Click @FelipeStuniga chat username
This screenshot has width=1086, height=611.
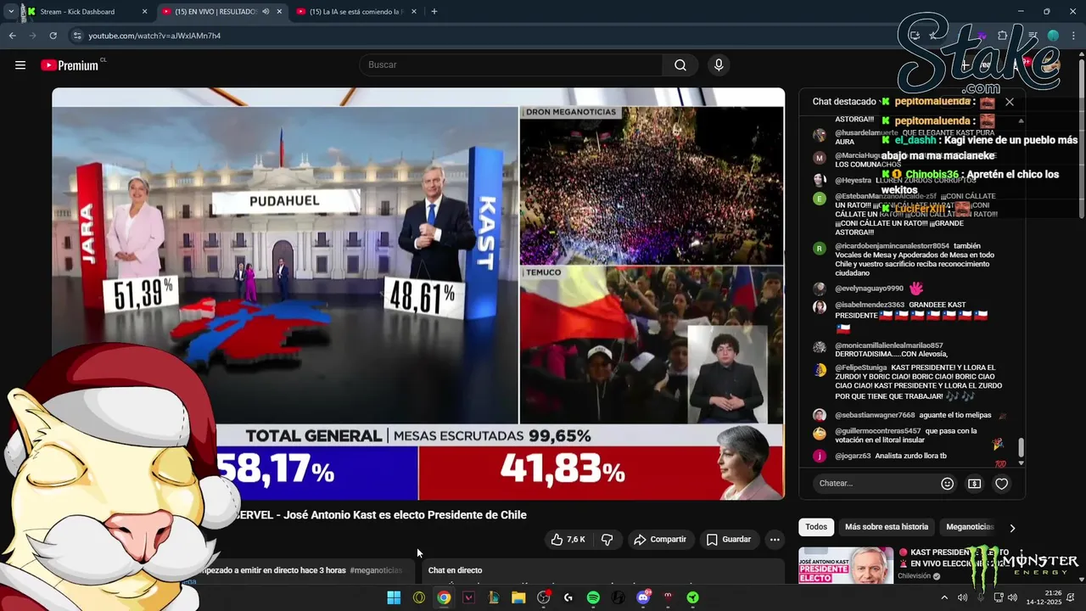(x=860, y=367)
